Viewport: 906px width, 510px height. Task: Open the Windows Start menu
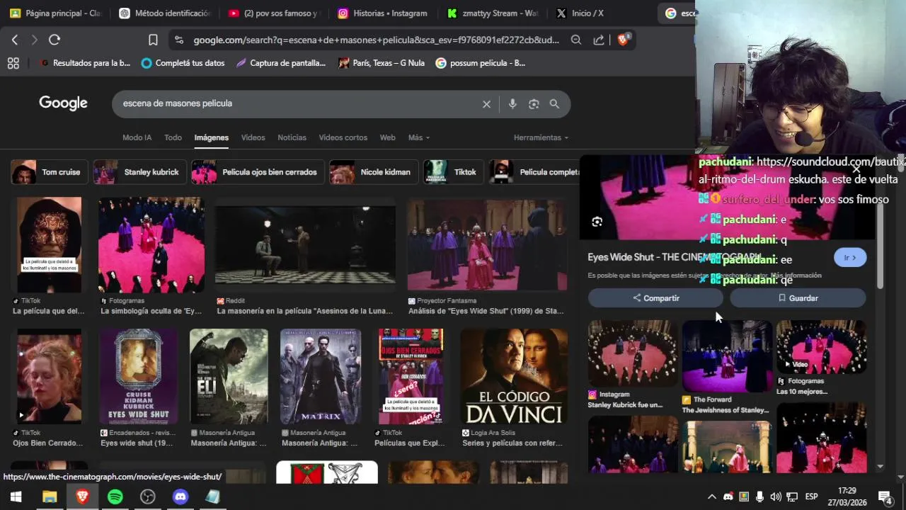16,497
